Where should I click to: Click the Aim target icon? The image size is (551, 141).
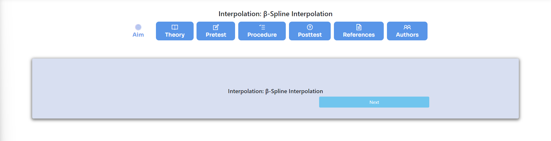pyautogui.click(x=138, y=27)
